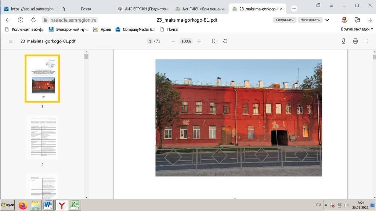The height and width of the screenshot is (211, 376).
Task: Expand the Другие закладки bookmarks folder
Action: pyautogui.click(x=357, y=29)
